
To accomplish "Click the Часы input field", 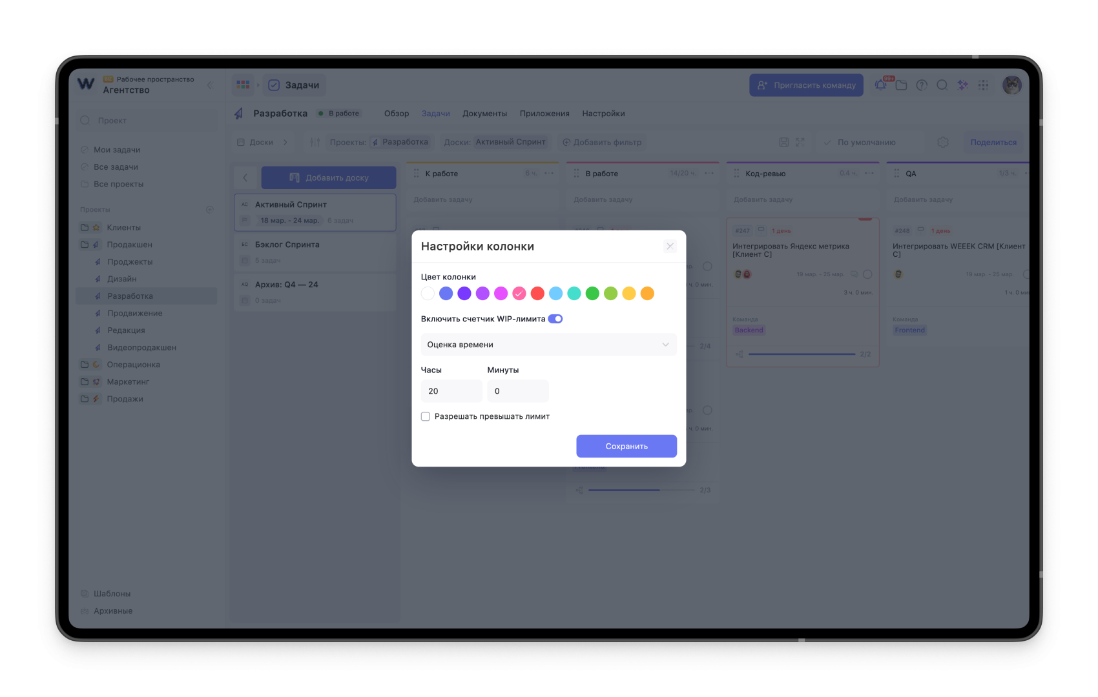I will pyautogui.click(x=451, y=391).
